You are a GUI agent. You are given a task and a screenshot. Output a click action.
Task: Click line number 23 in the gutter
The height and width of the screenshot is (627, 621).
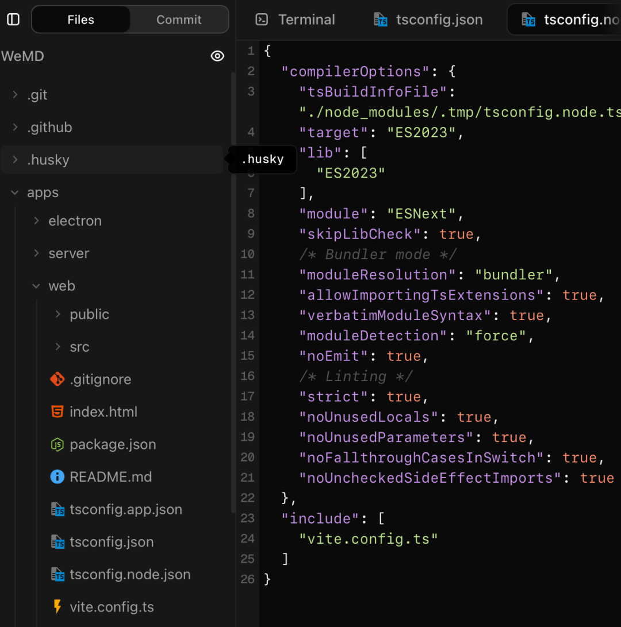247,518
